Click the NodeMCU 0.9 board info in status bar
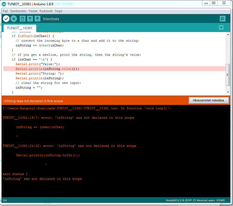The image size is (233, 206). 195,200
